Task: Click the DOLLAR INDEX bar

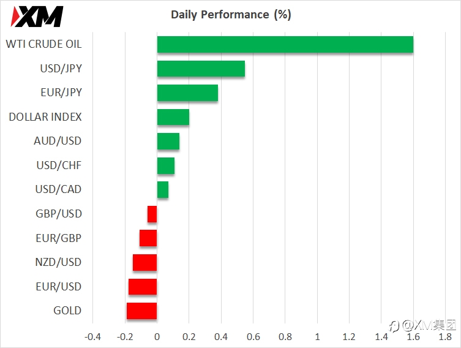Action: (173, 117)
